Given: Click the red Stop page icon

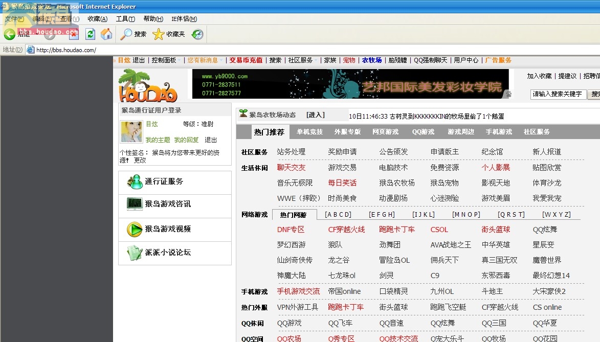Looking at the screenshot, I should [x=74, y=34].
